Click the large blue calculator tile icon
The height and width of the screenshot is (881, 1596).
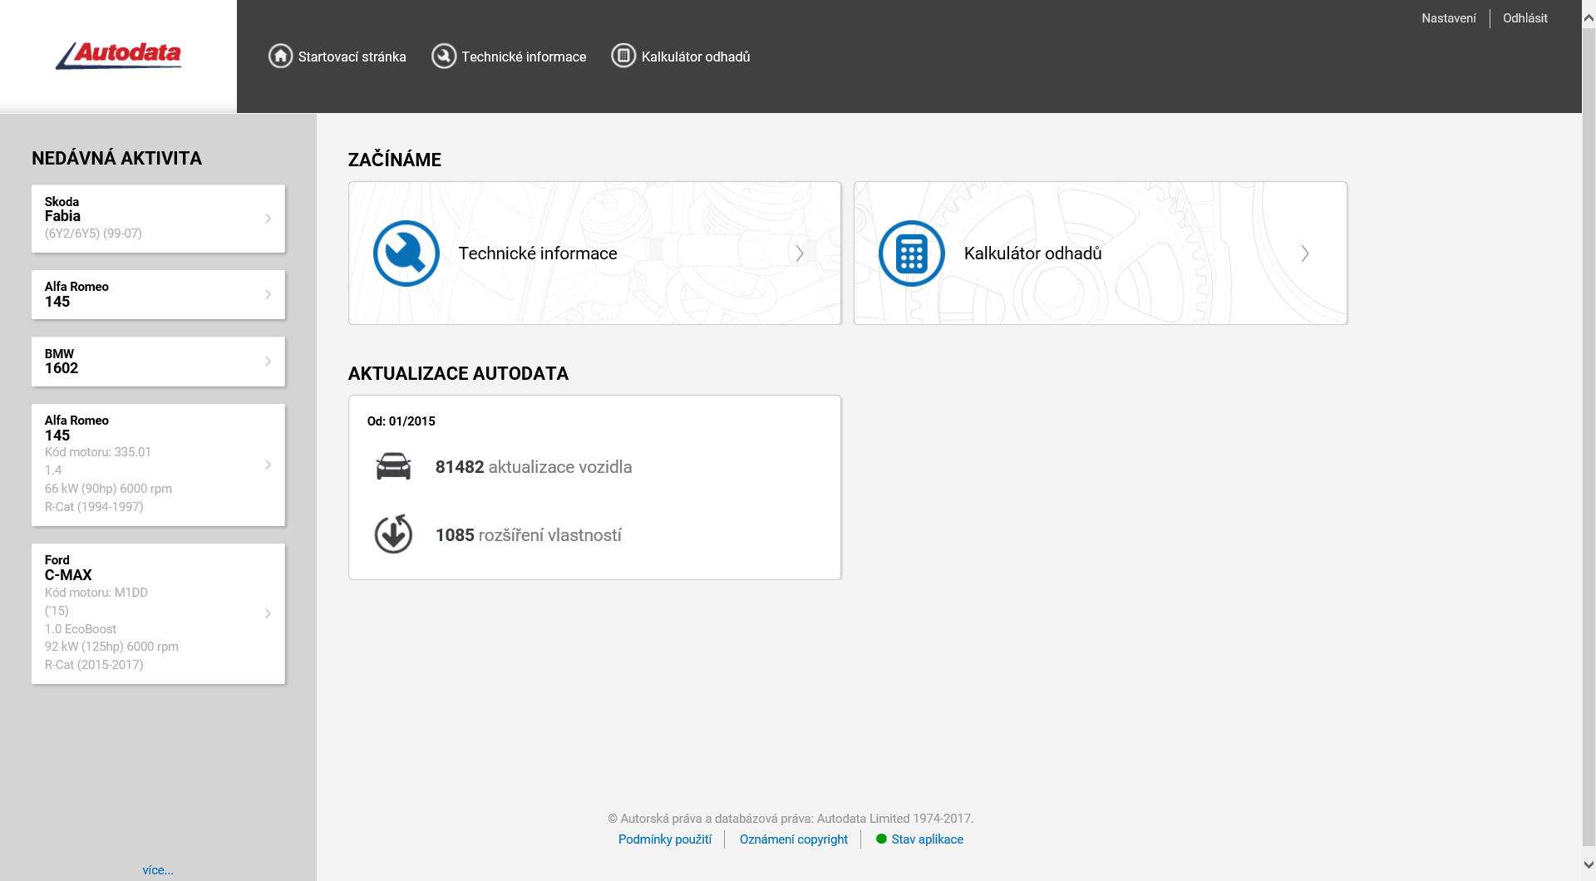click(911, 253)
